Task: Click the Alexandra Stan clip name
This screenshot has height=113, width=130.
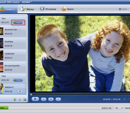Action: (x=13, y=30)
